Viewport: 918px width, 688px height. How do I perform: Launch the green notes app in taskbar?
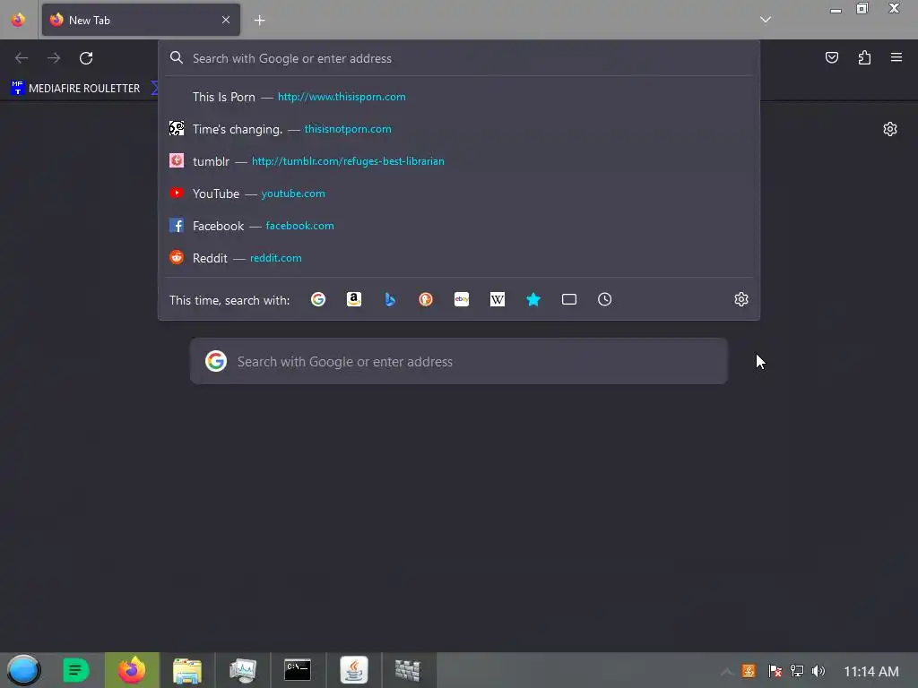75,670
